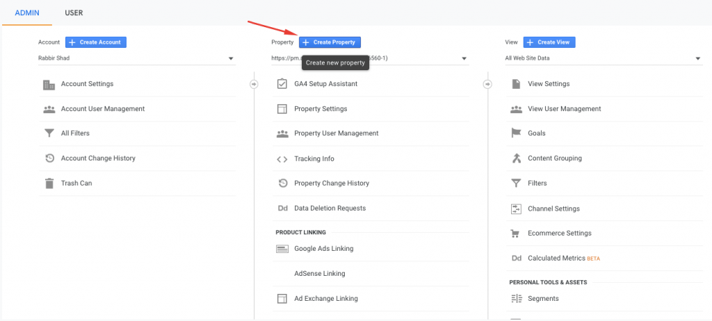Click the Content Grouping icon

[516, 158]
